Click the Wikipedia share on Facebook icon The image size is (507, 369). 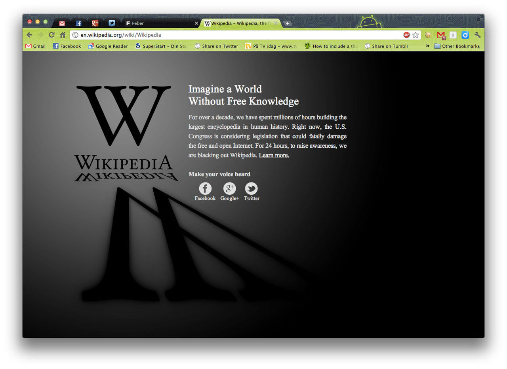(x=205, y=188)
